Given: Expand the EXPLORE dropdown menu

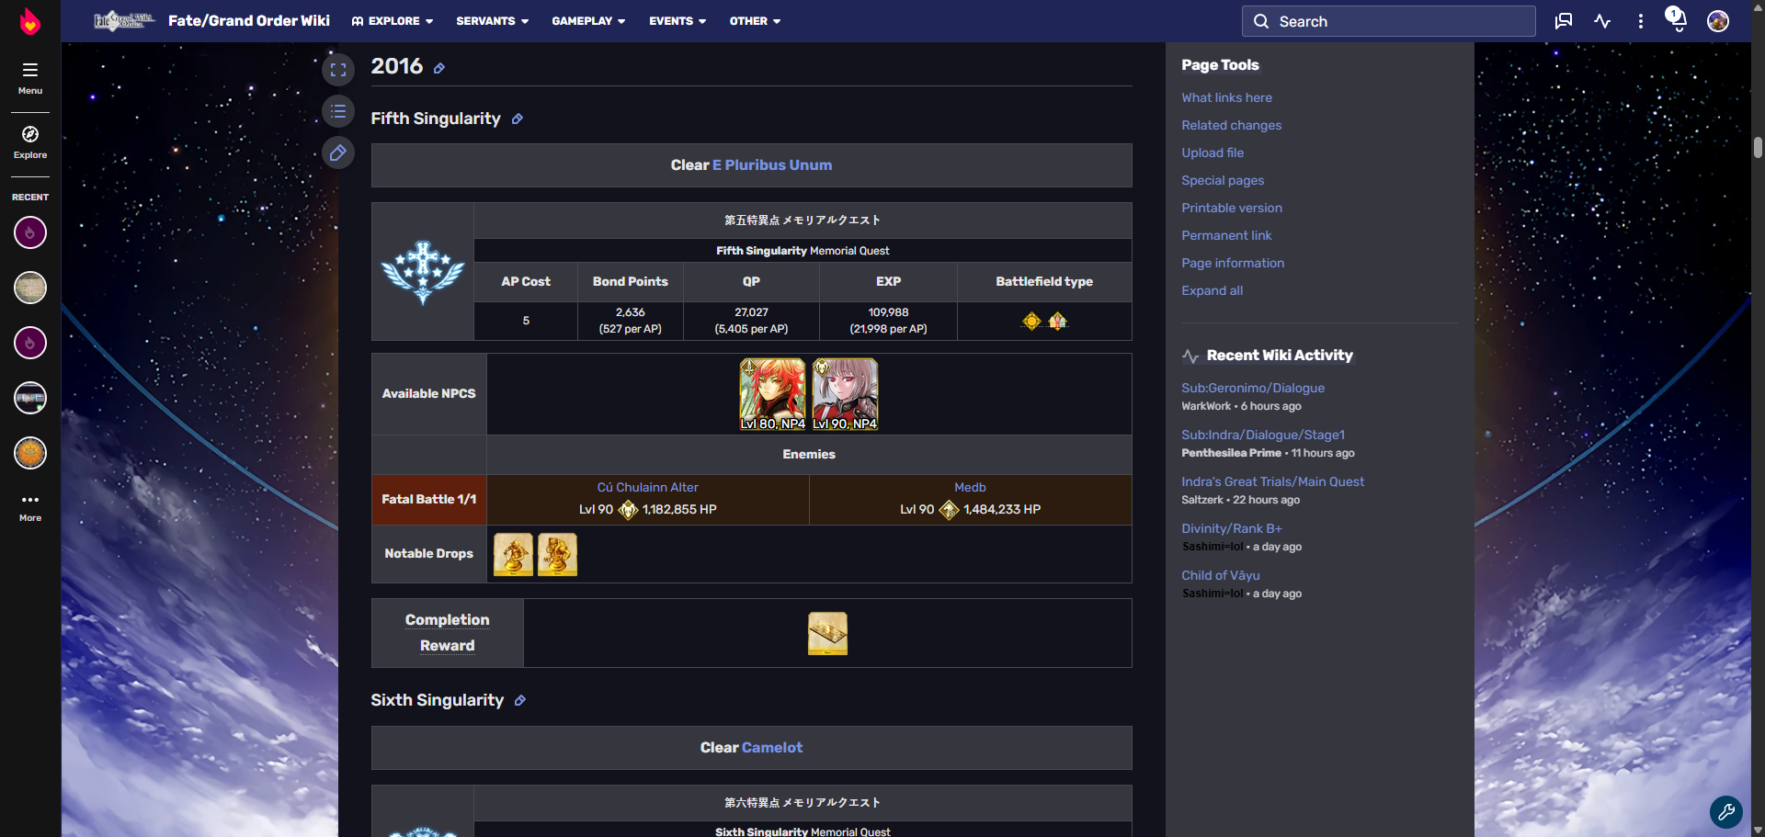Looking at the screenshot, I should tap(393, 21).
